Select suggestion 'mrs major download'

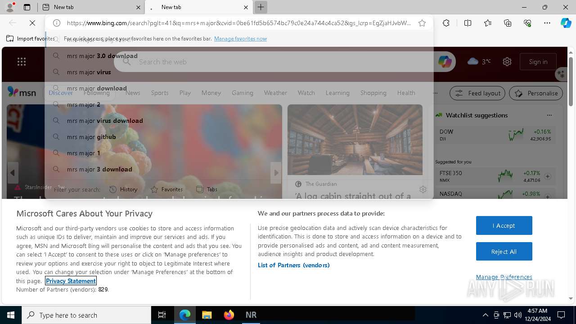[x=239, y=88]
